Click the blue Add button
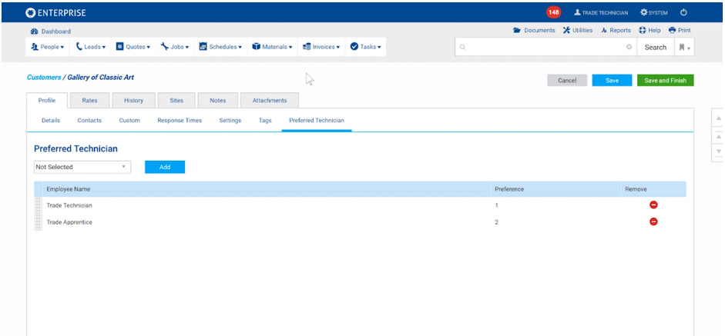This screenshot has height=336, width=725. [165, 167]
